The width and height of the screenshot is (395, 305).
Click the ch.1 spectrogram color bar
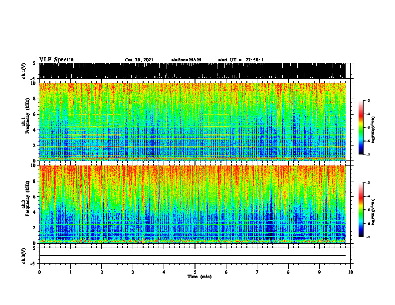click(x=361, y=128)
